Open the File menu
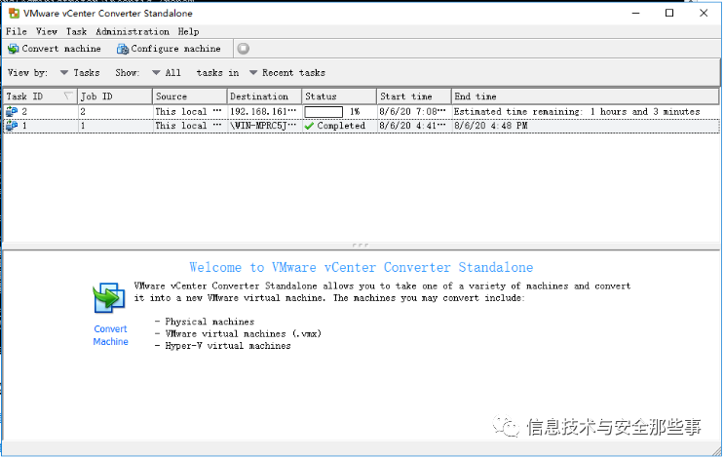 click(x=17, y=31)
